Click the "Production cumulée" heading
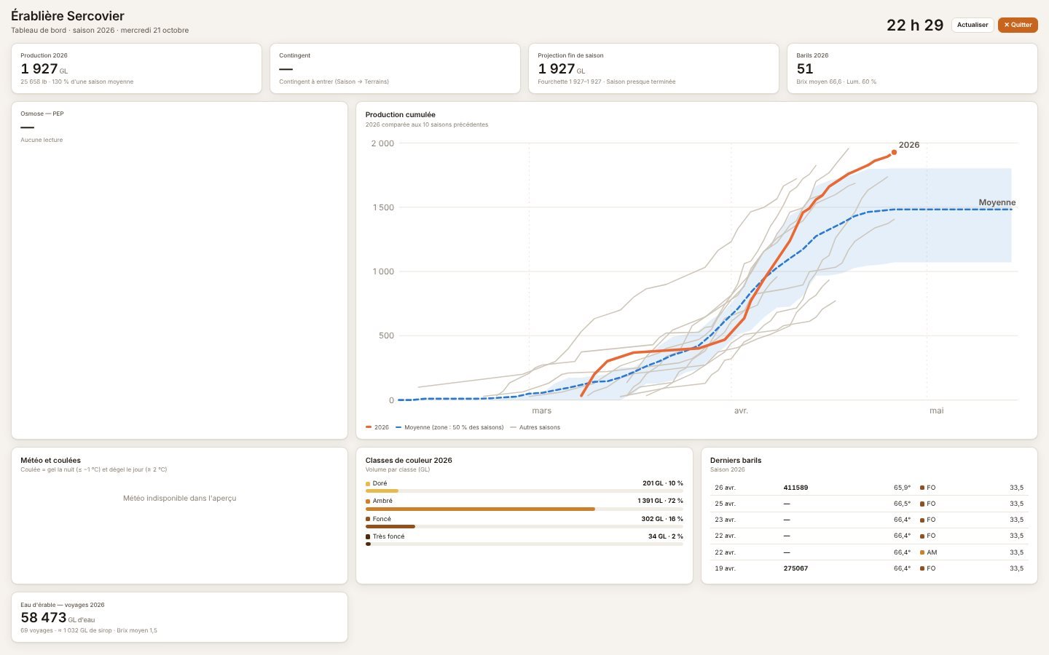 coord(401,114)
